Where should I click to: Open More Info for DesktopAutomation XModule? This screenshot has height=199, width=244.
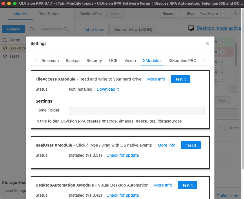tap(163, 185)
